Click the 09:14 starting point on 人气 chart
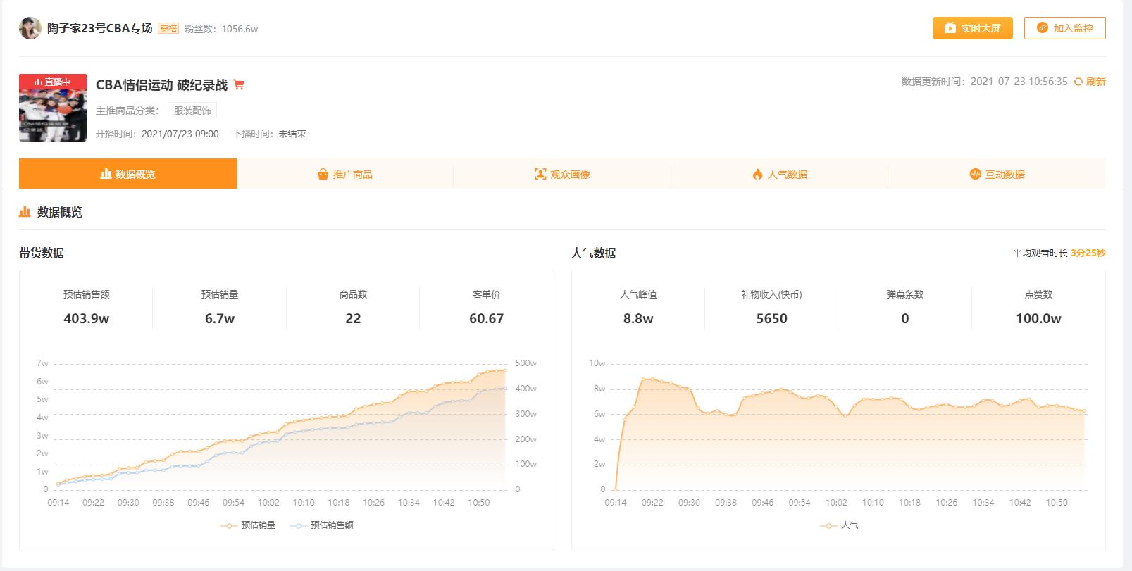 pyautogui.click(x=616, y=489)
